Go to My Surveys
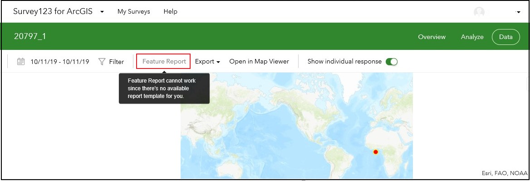Screen dimensions: 530x181 (133, 11)
